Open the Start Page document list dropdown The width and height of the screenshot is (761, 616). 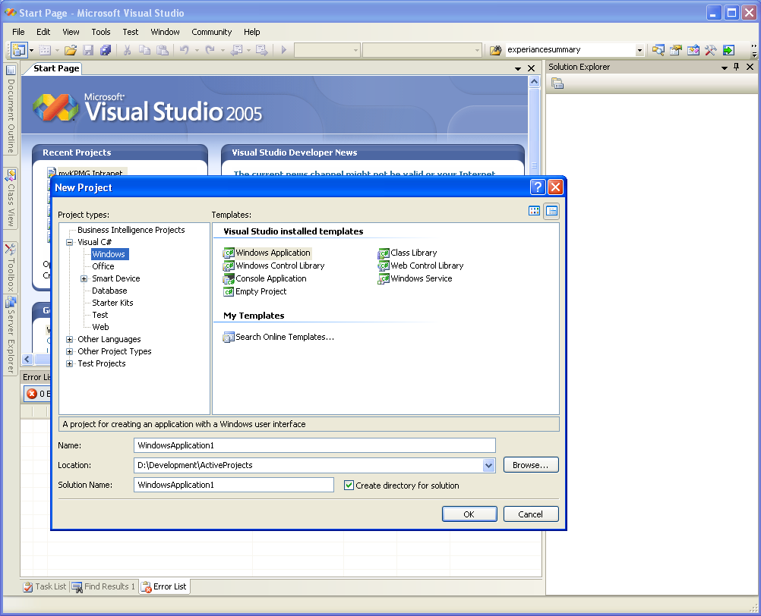click(518, 69)
